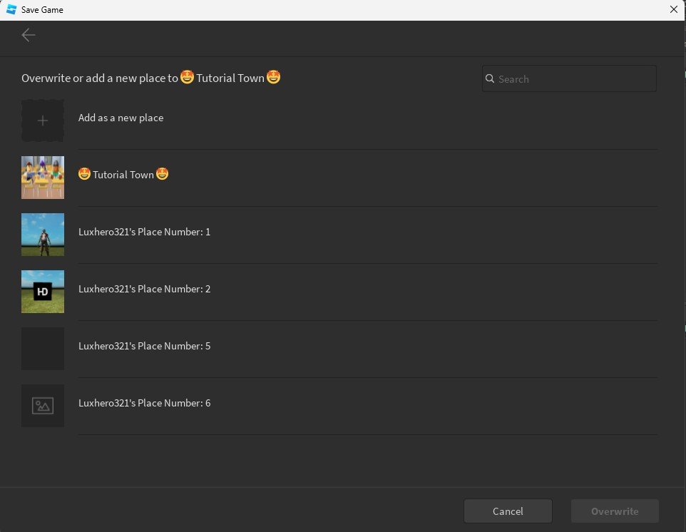Select 'Luxhero321's Place Number: 1' row

pos(339,235)
